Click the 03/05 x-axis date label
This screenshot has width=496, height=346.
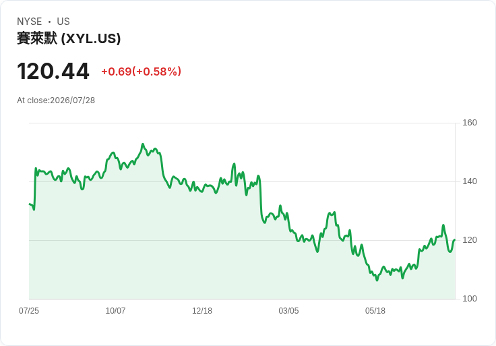click(x=288, y=311)
